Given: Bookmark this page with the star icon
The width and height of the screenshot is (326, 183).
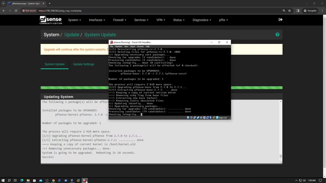Looking at the screenshot, I should tap(289, 11).
